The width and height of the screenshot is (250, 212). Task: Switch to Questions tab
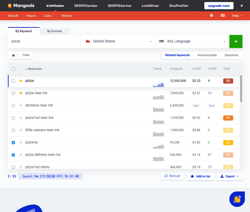[231, 55]
